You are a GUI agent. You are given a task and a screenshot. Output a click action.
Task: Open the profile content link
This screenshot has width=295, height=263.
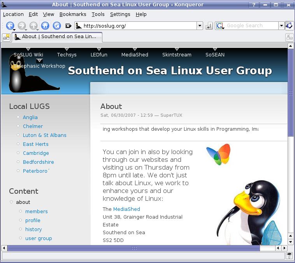point(33,221)
